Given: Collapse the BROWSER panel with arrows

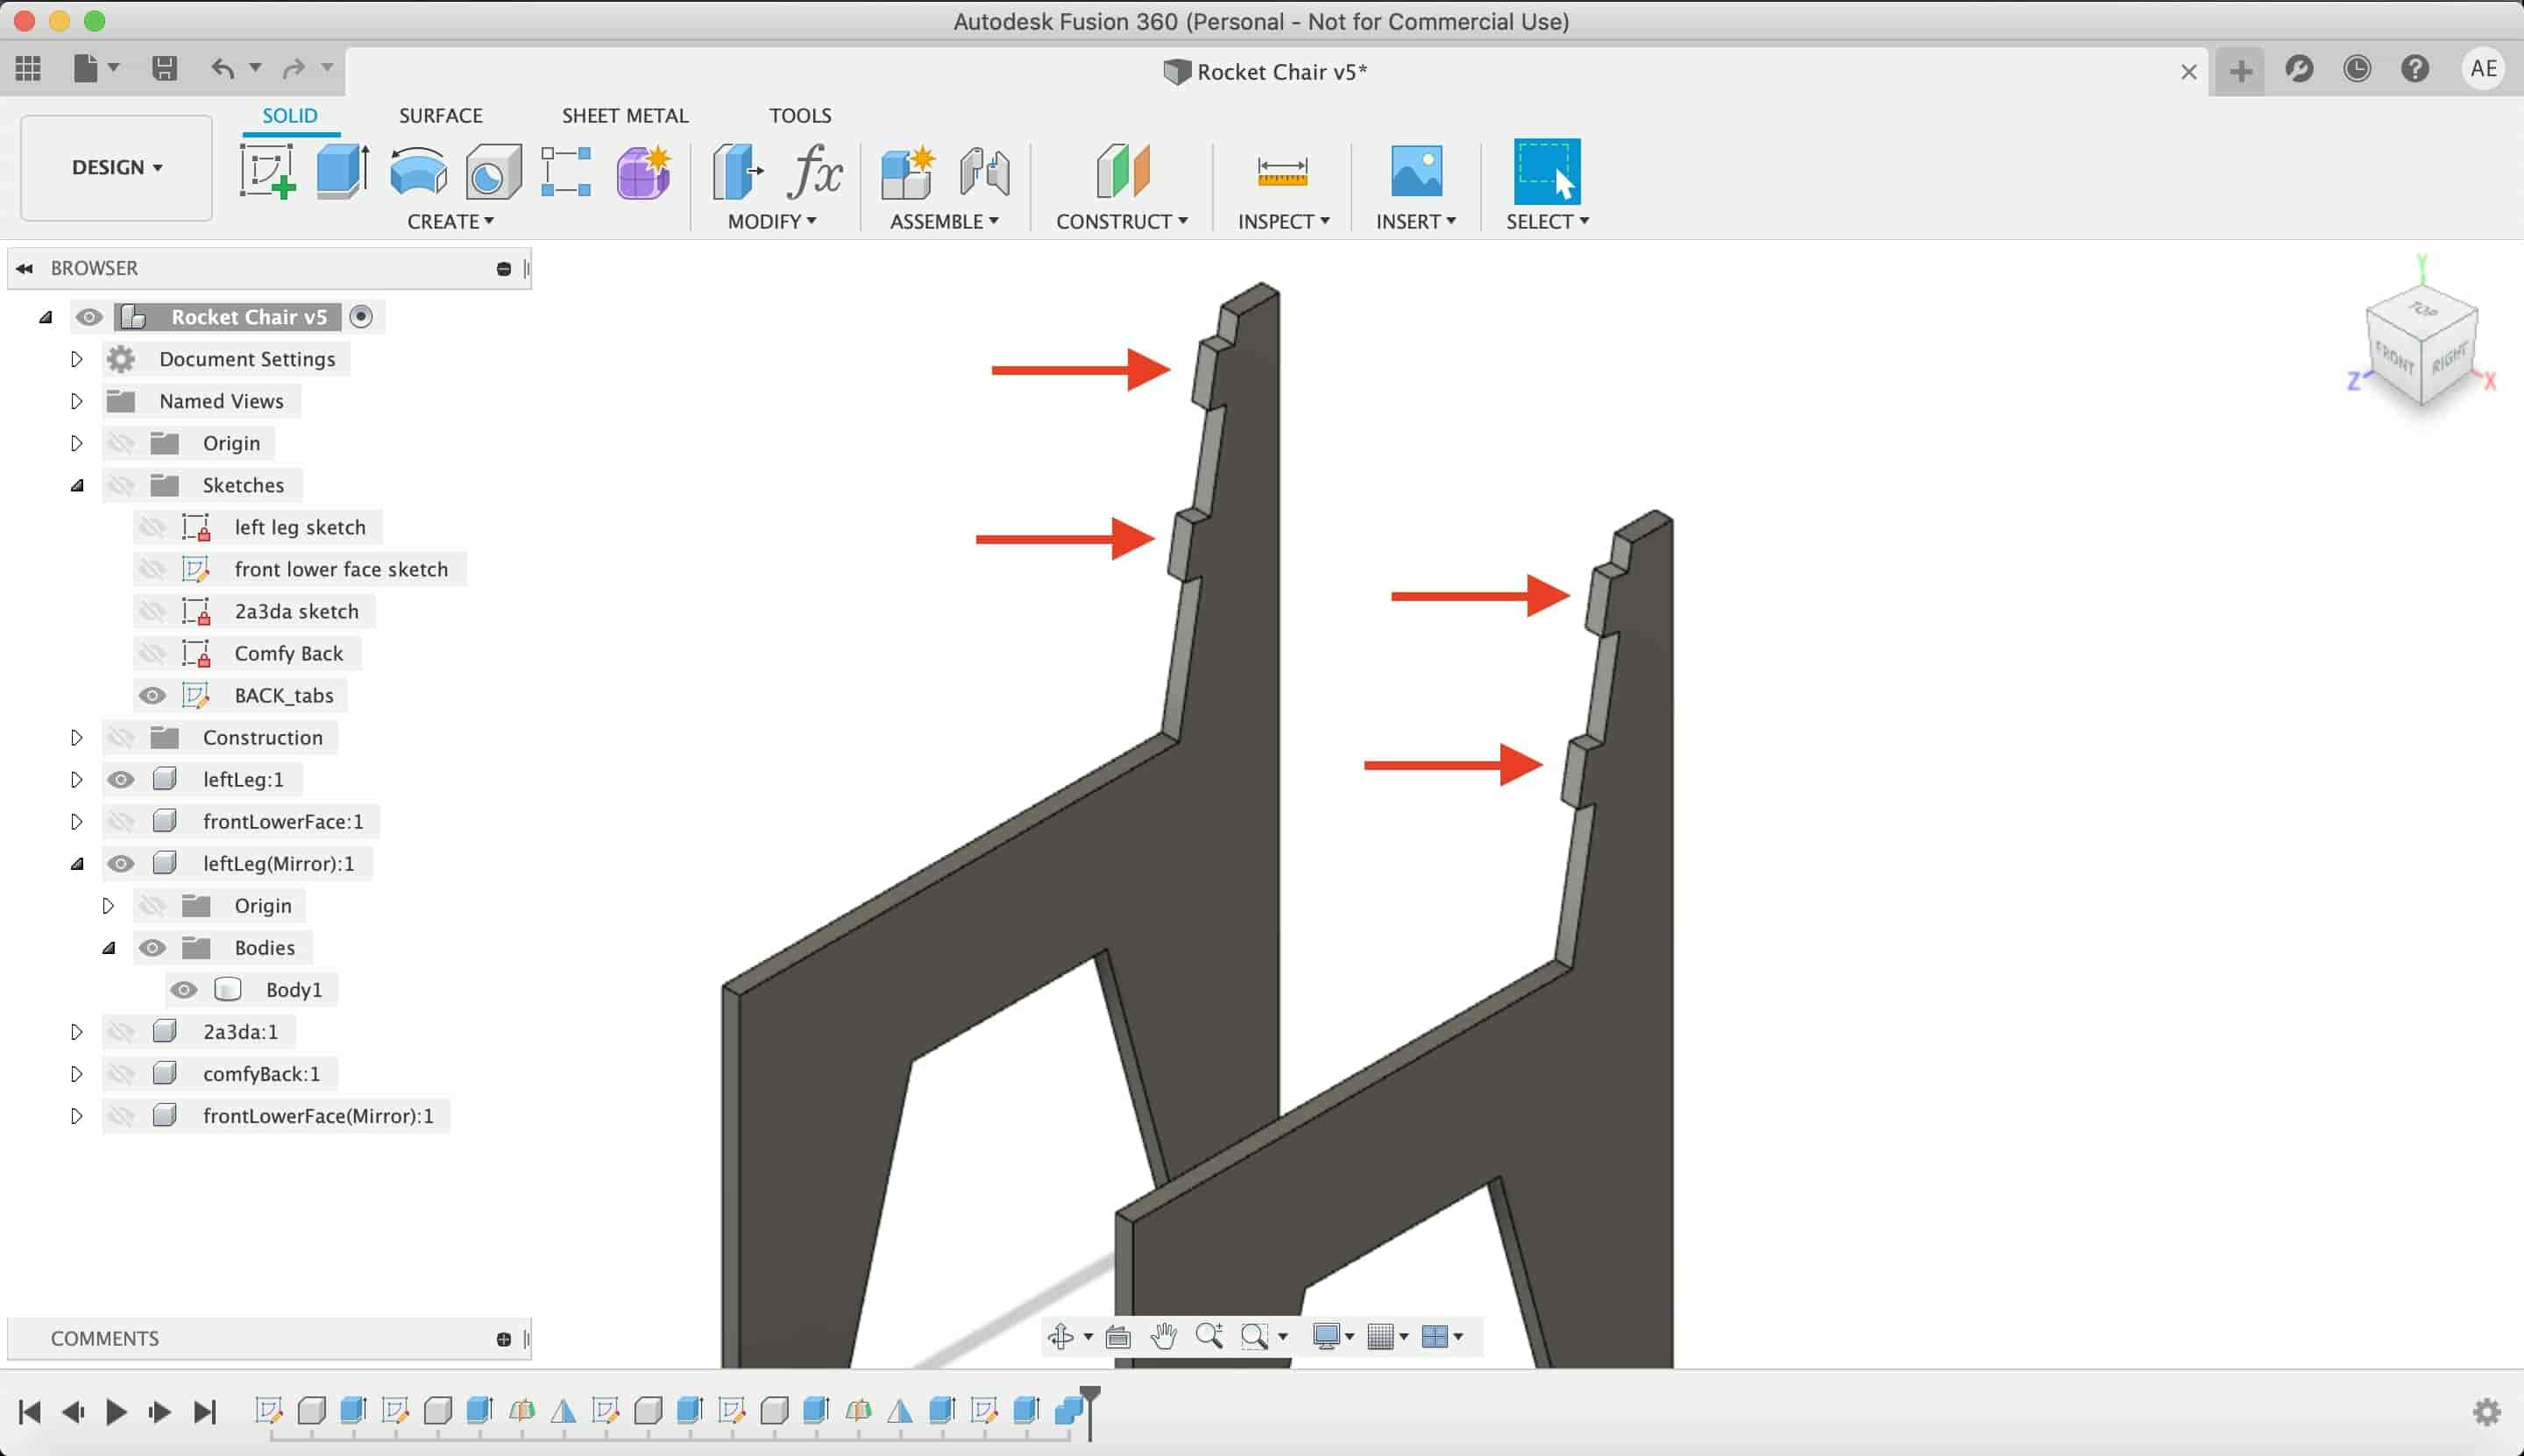Looking at the screenshot, I should pos(25,268).
